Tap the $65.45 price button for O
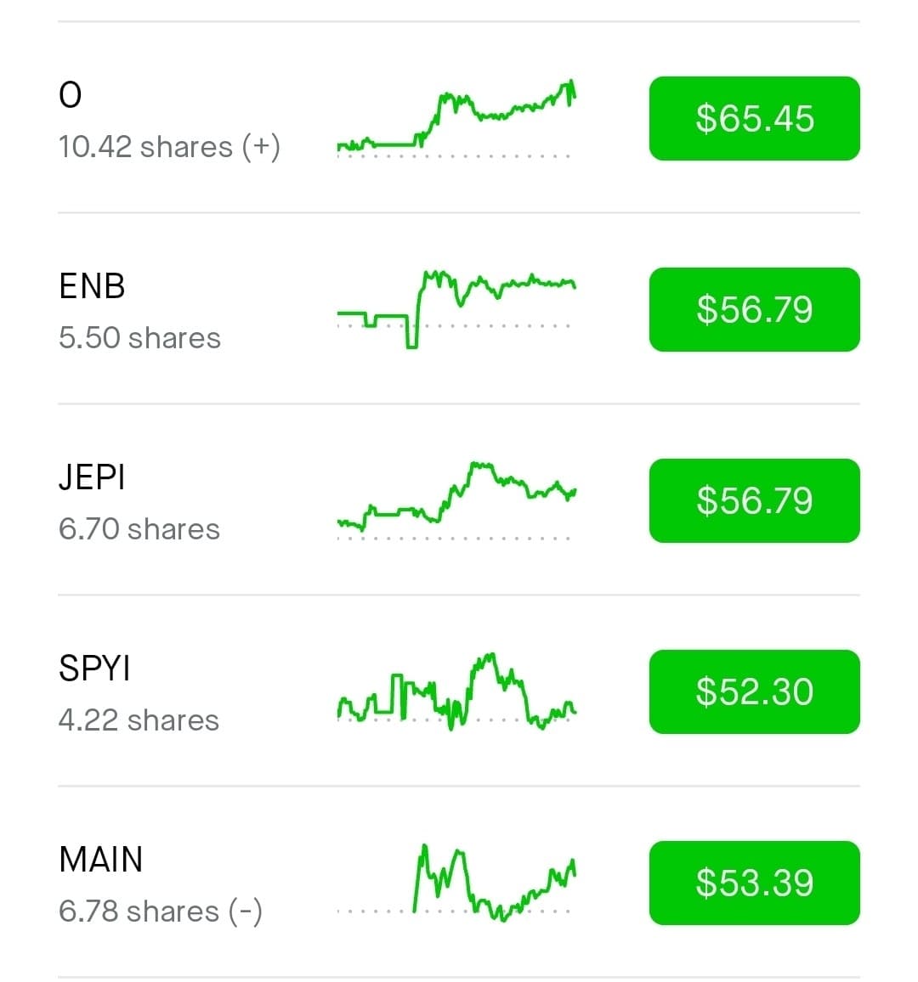The image size is (918, 982). [754, 118]
